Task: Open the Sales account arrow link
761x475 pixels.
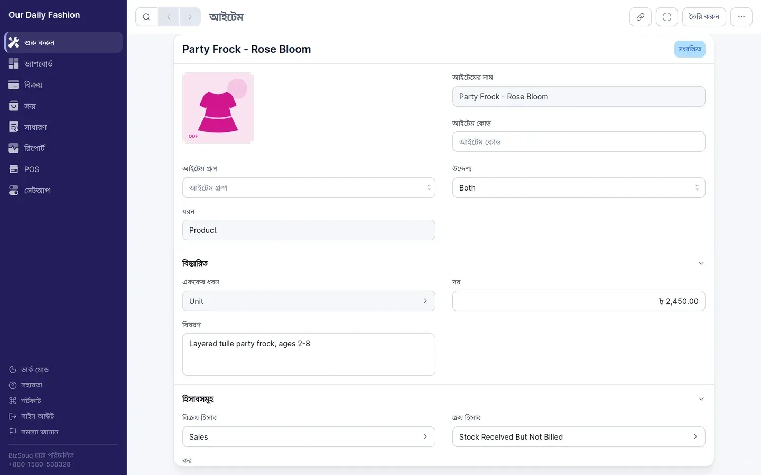Action: 425,436
